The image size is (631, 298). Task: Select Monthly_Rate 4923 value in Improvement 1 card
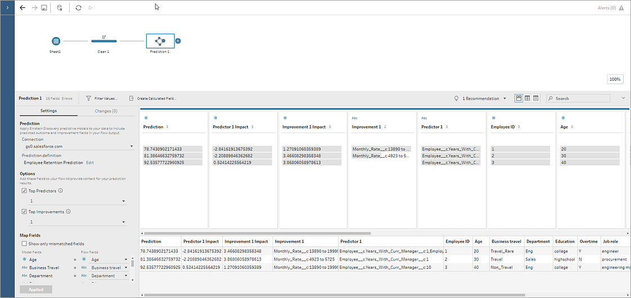(381, 156)
